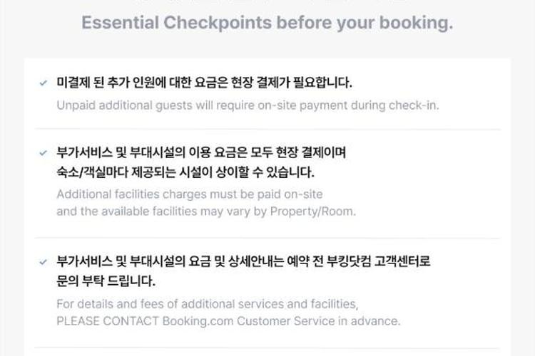Click the checkmark beside the unpaid additional guests notice
This screenshot has height=356, width=535.
tap(43, 83)
